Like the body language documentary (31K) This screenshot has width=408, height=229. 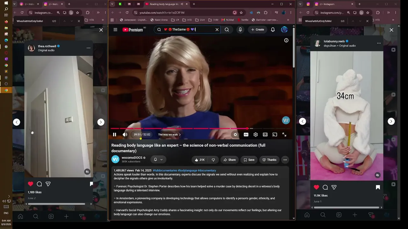click(200, 160)
